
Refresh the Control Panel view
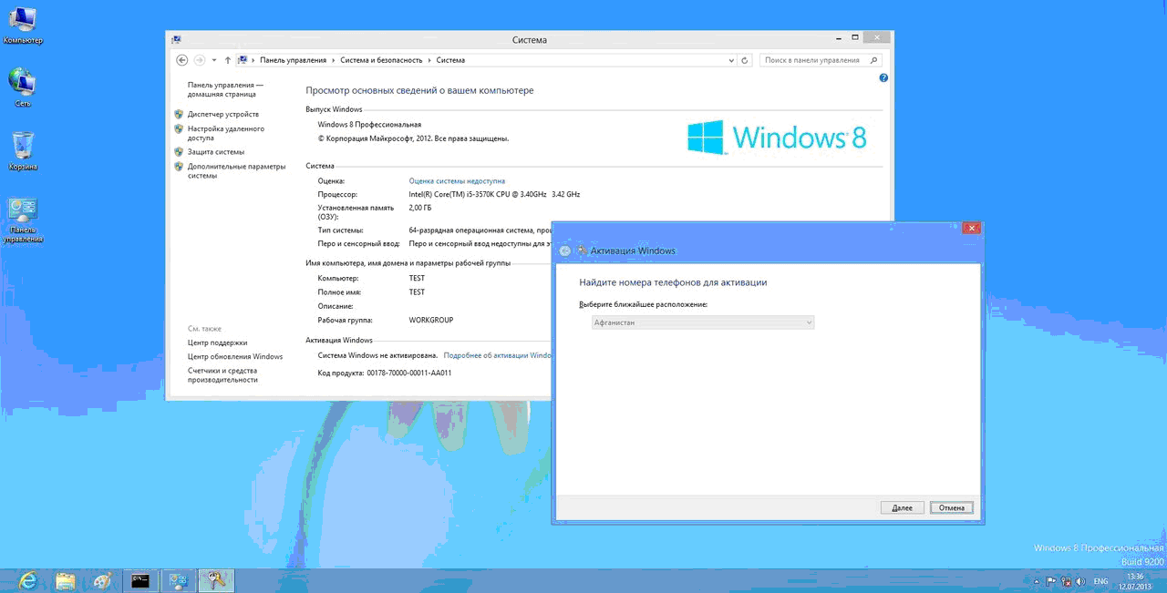pos(745,60)
